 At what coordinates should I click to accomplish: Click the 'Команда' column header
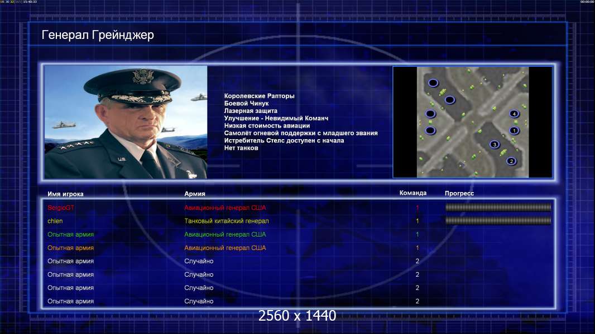coord(413,193)
